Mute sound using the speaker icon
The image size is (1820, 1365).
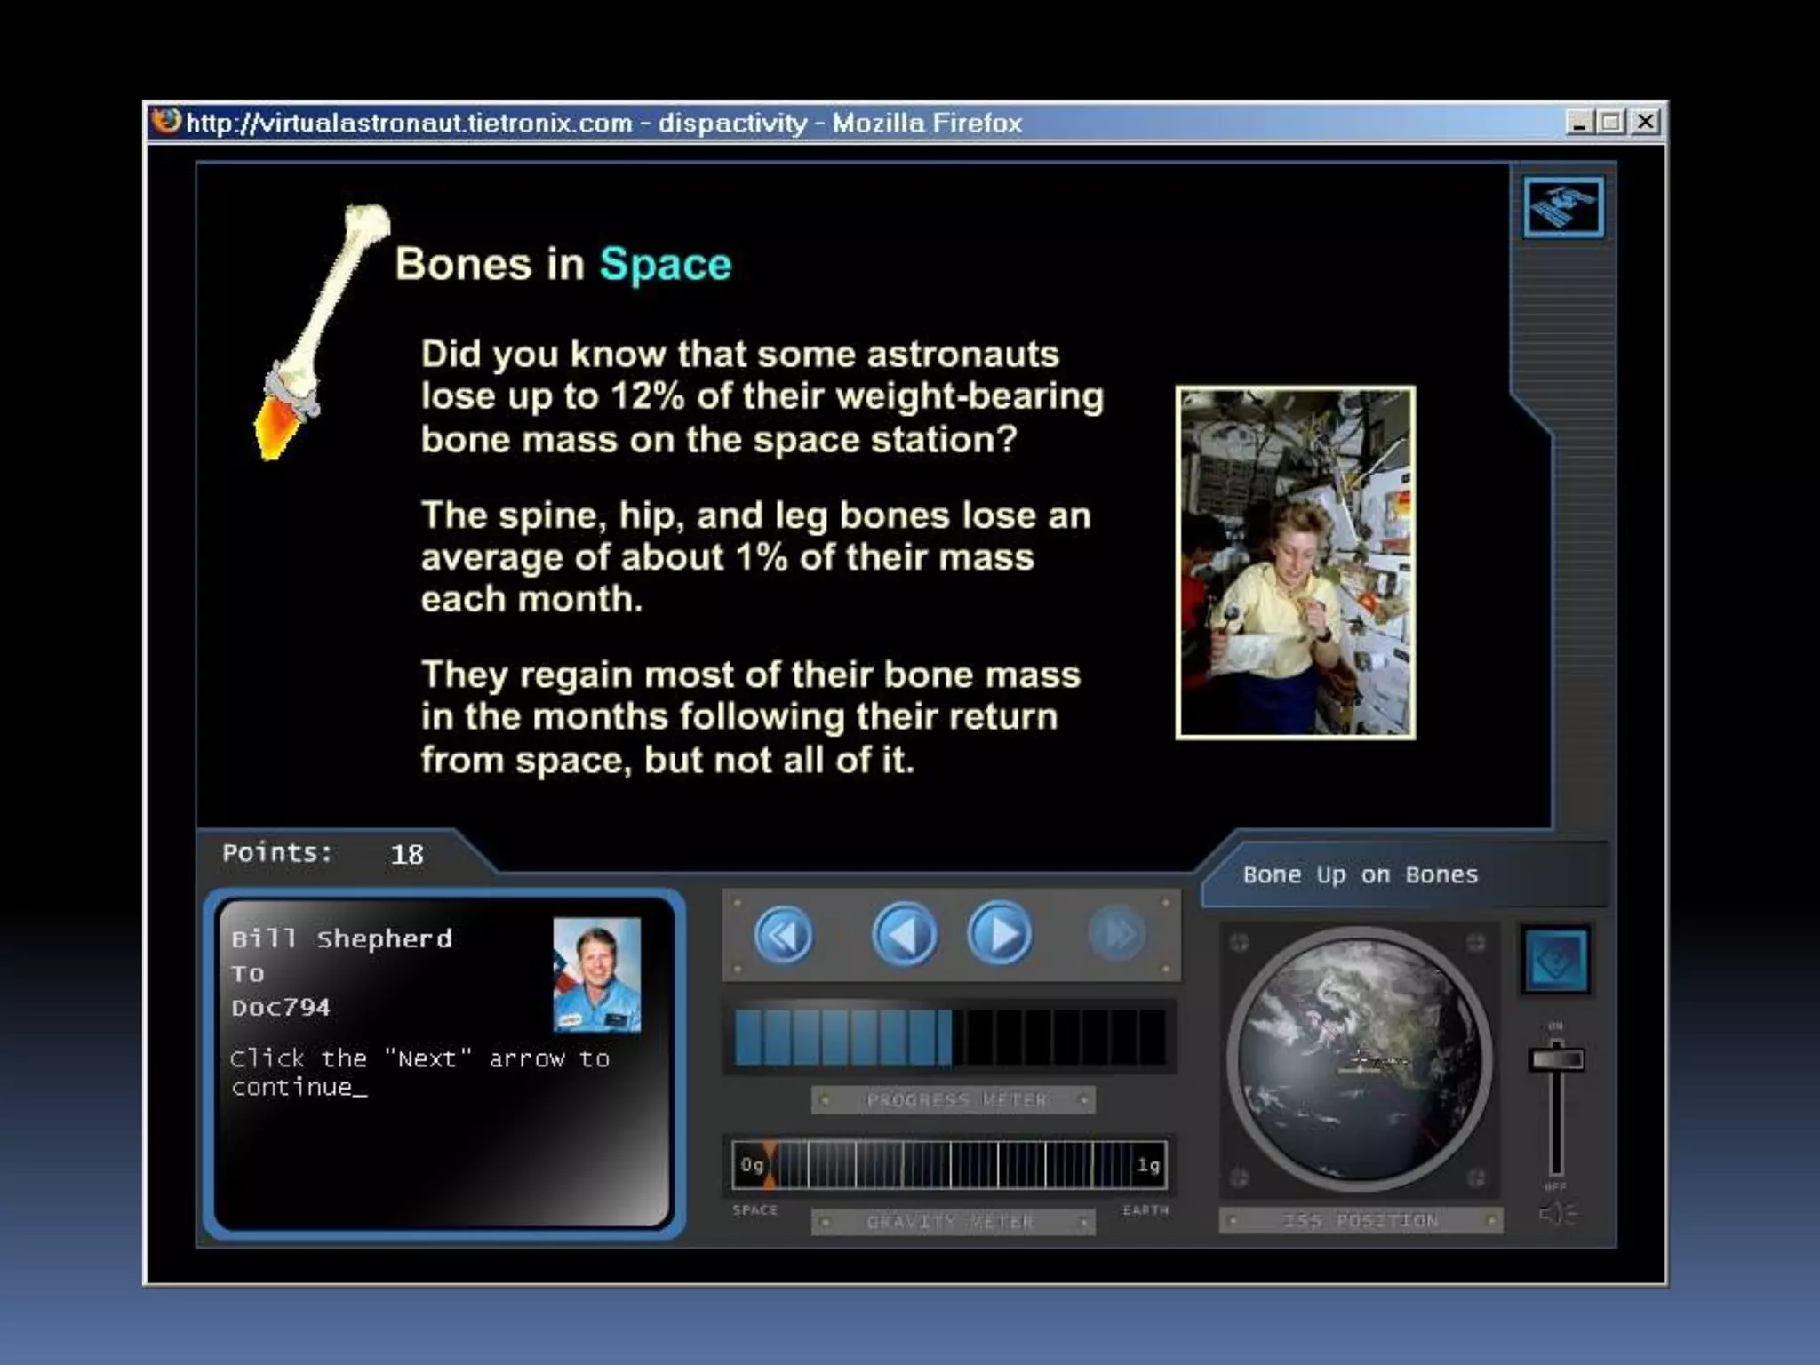click(x=1557, y=1214)
